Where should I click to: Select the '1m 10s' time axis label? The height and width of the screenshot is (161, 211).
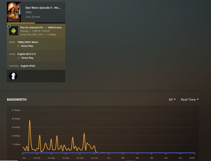94,158
